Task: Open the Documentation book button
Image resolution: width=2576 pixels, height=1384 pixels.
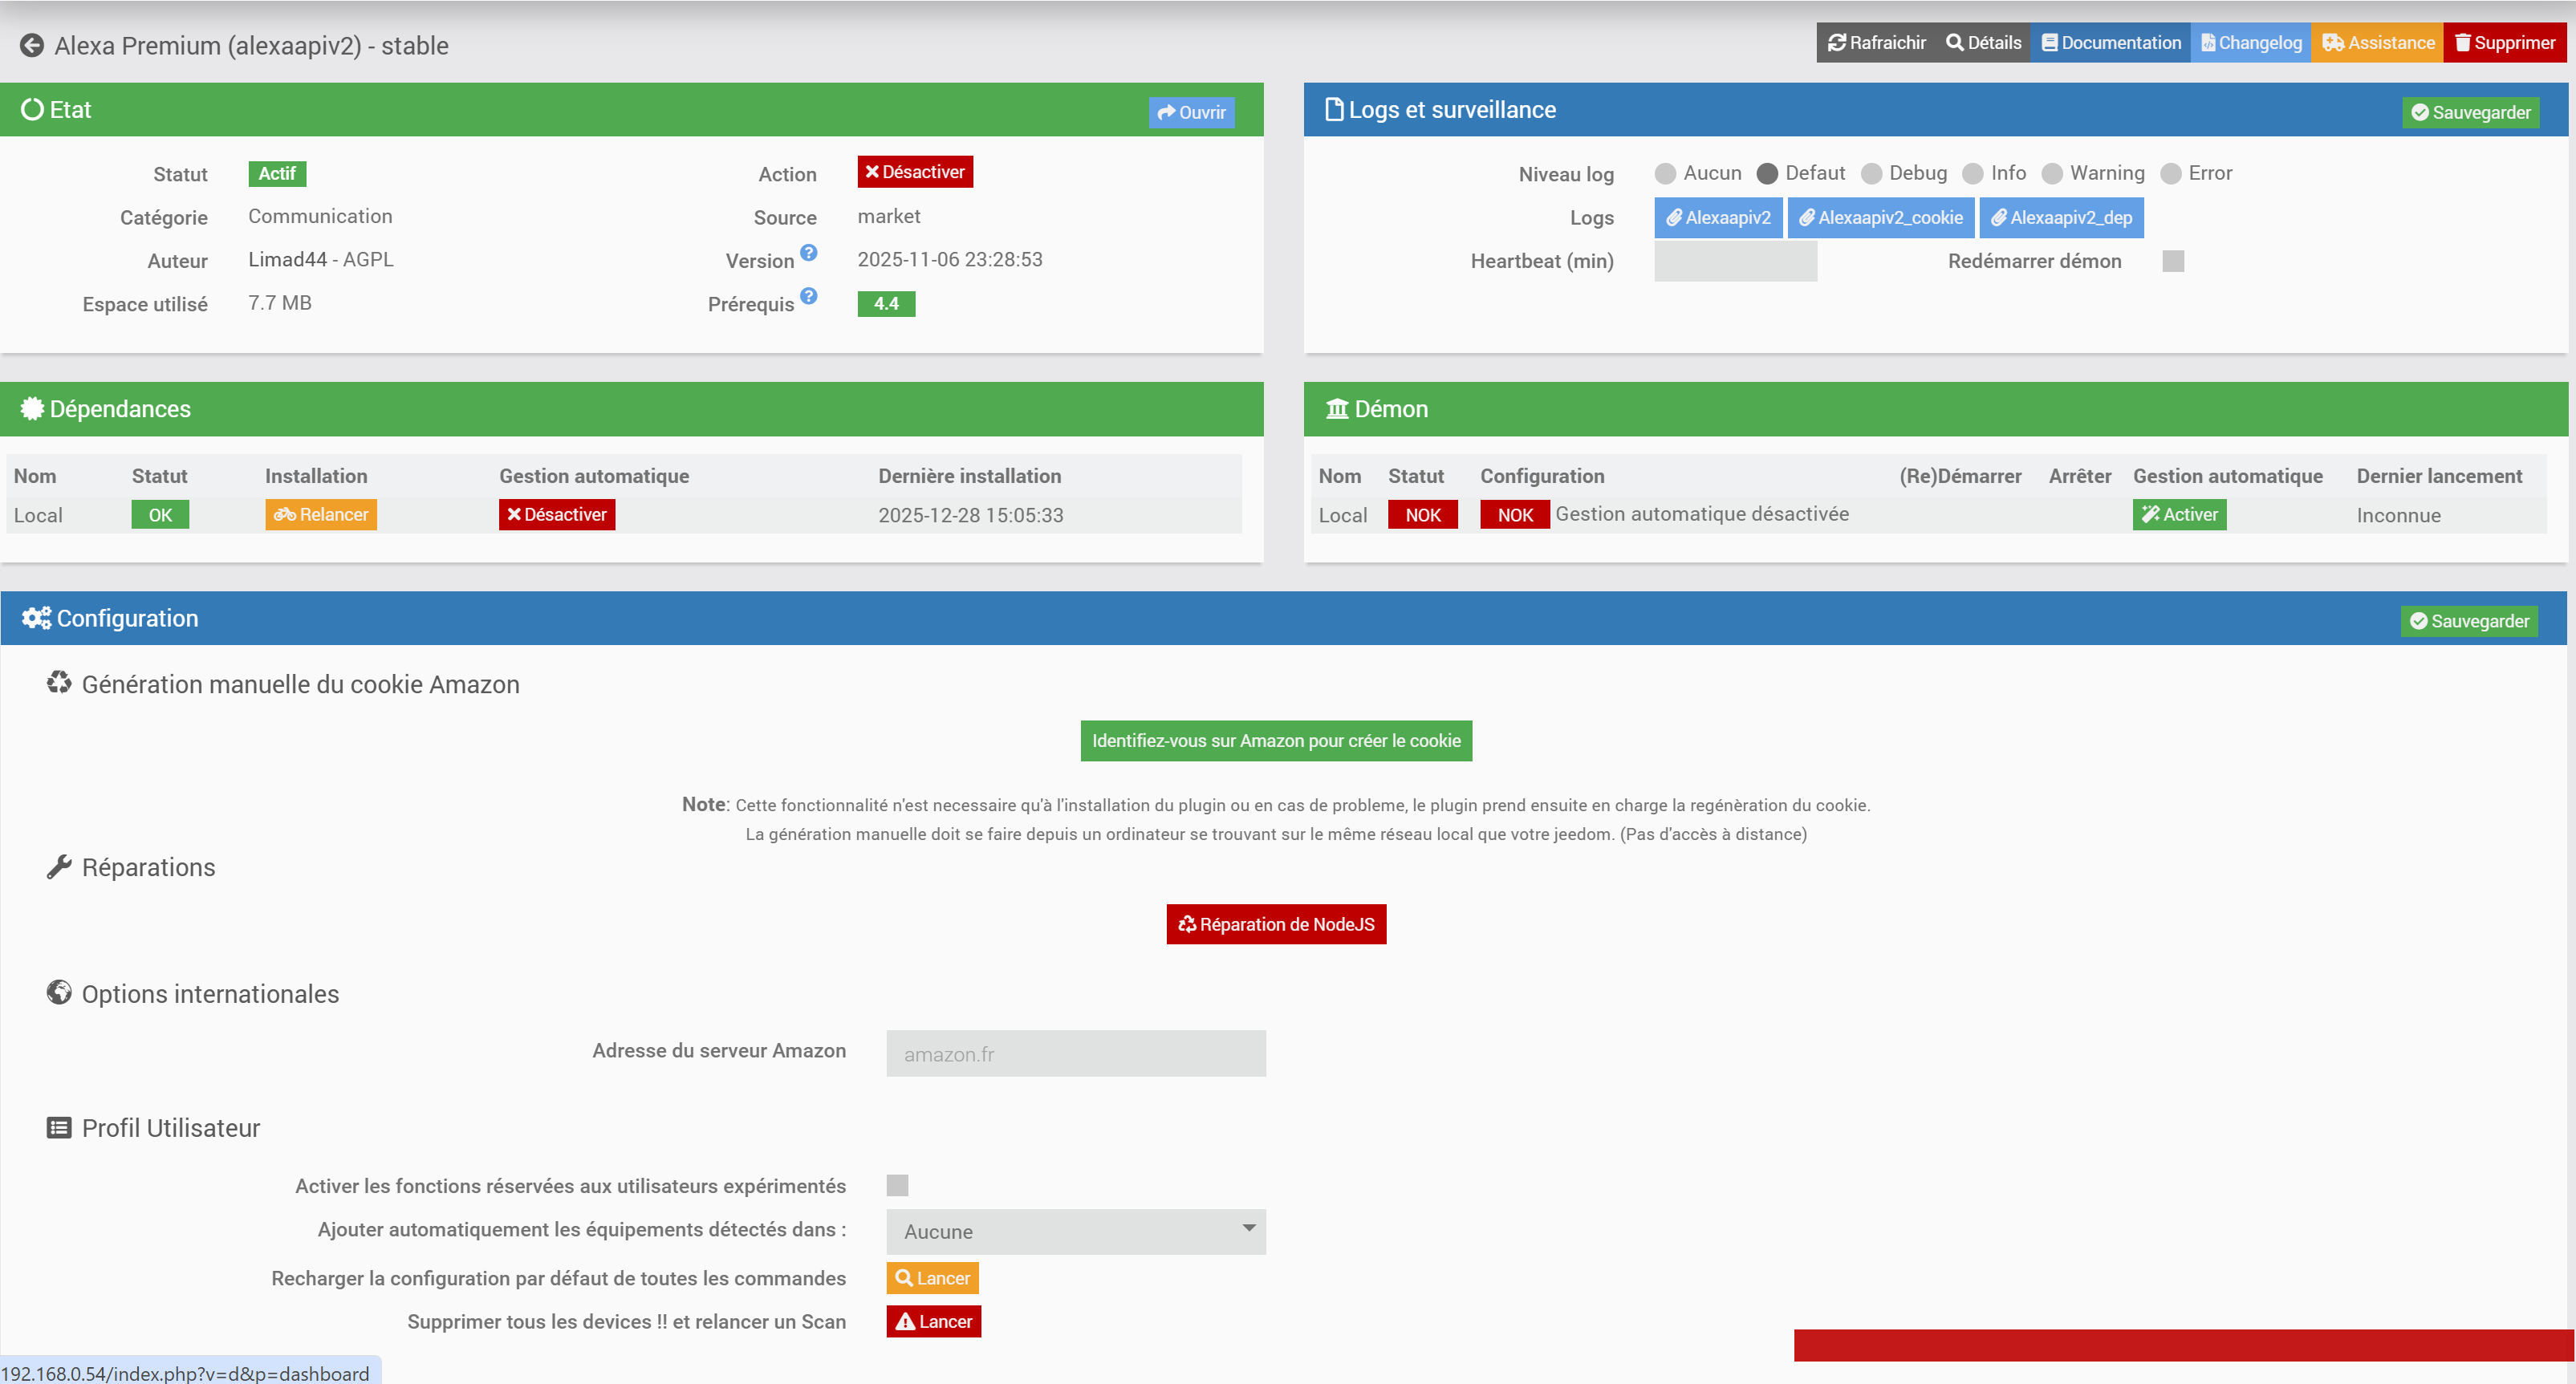Action: click(x=2110, y=43)
